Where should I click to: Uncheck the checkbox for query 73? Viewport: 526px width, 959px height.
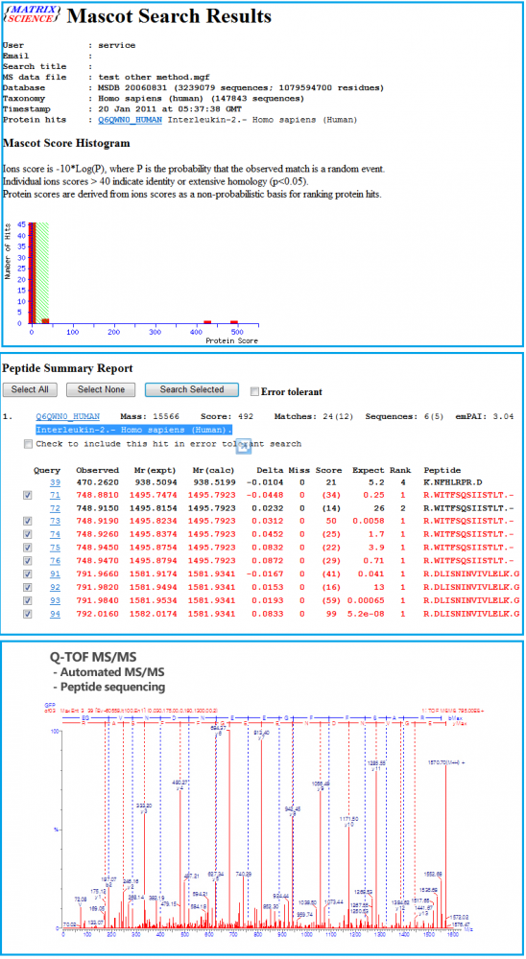click(x=26, y=521)
